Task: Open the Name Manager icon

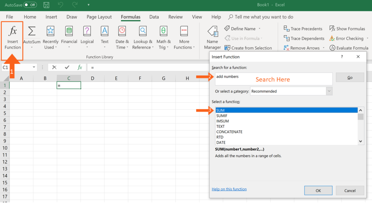Action: [213, 31]
